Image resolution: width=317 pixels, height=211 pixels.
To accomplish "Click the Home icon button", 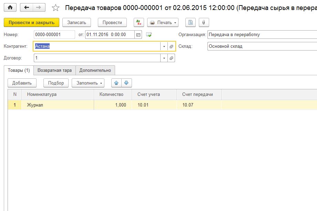I will pyautogui.click(x=10, y=8).
